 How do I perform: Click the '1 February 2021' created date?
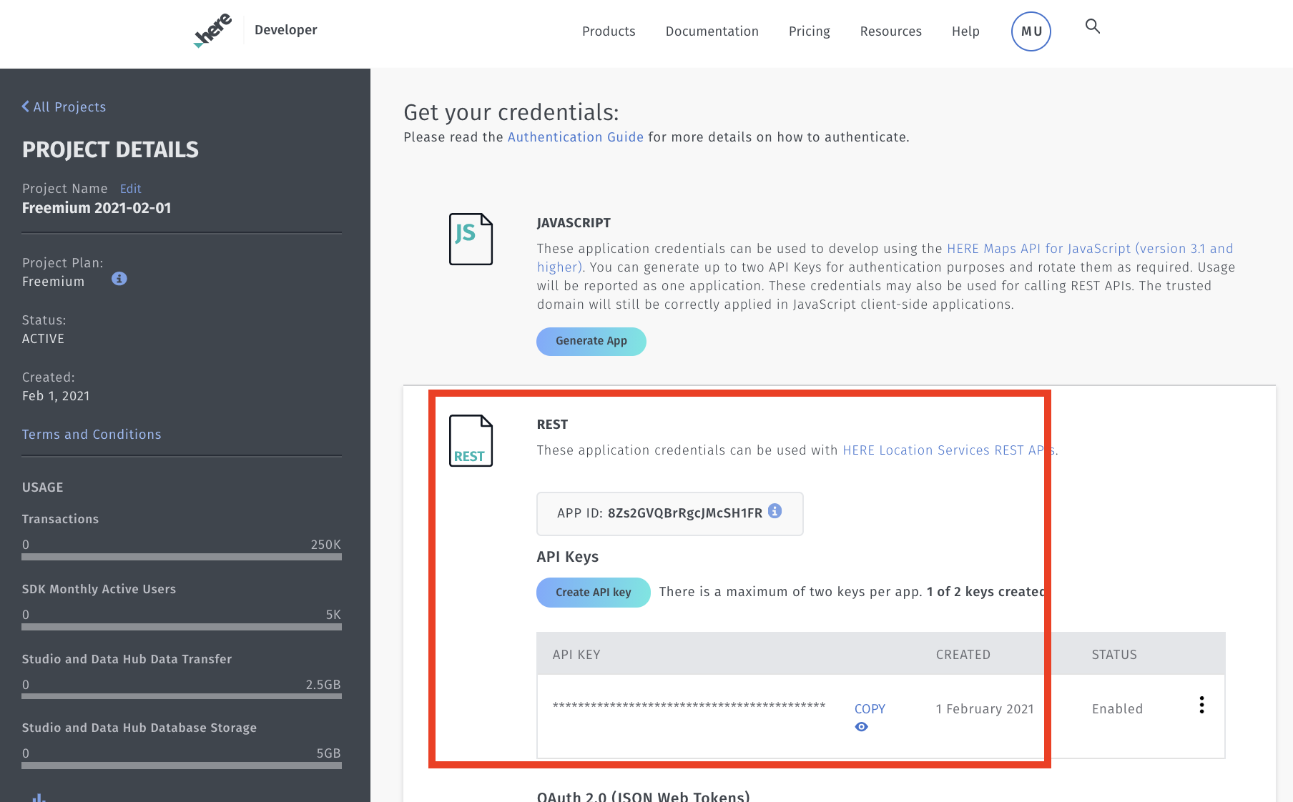click(985, 709)
